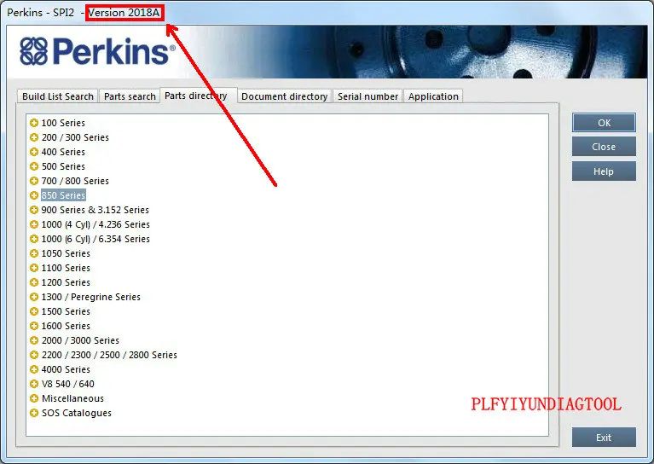This screenshot has width=654, height=464.
Task: Select the '4000 Series' label
Action: pyautogui.click(x=66, y=369)
